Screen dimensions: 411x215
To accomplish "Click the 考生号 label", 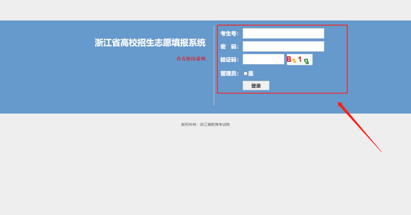I will pos(229,33).
